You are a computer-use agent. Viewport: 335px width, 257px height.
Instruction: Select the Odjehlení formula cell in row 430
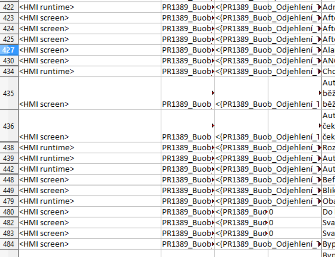pyautogui.click(x=268, y=61)
